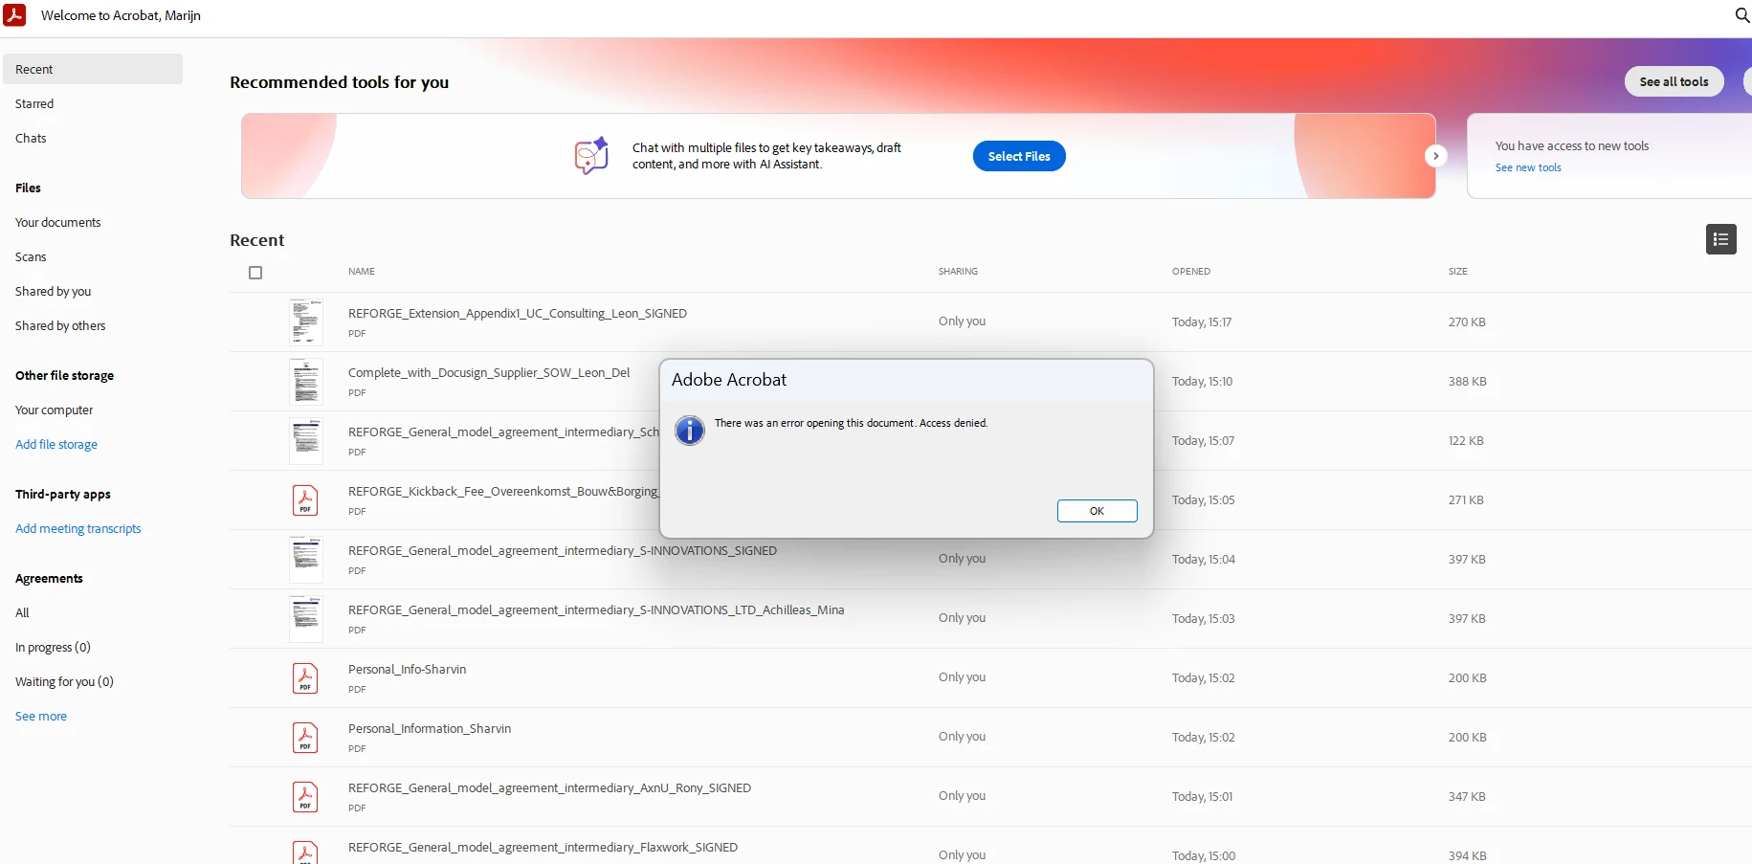Open Your documents in sidebar

pyautogui.click(x=58, y=222)
